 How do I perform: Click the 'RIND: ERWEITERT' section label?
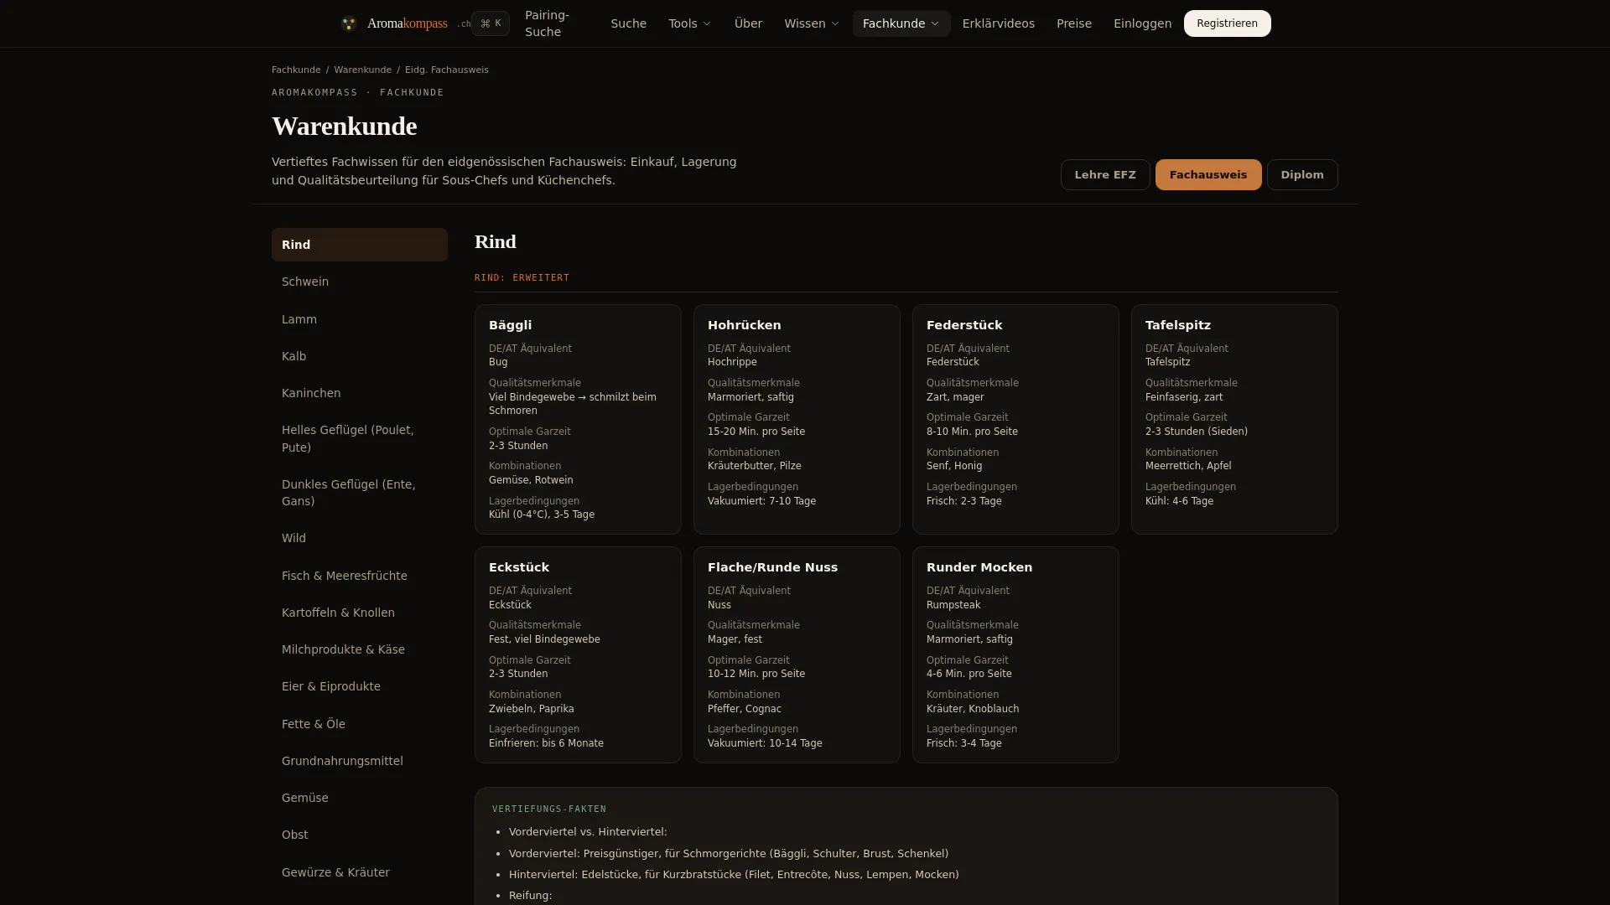[522, 277]
